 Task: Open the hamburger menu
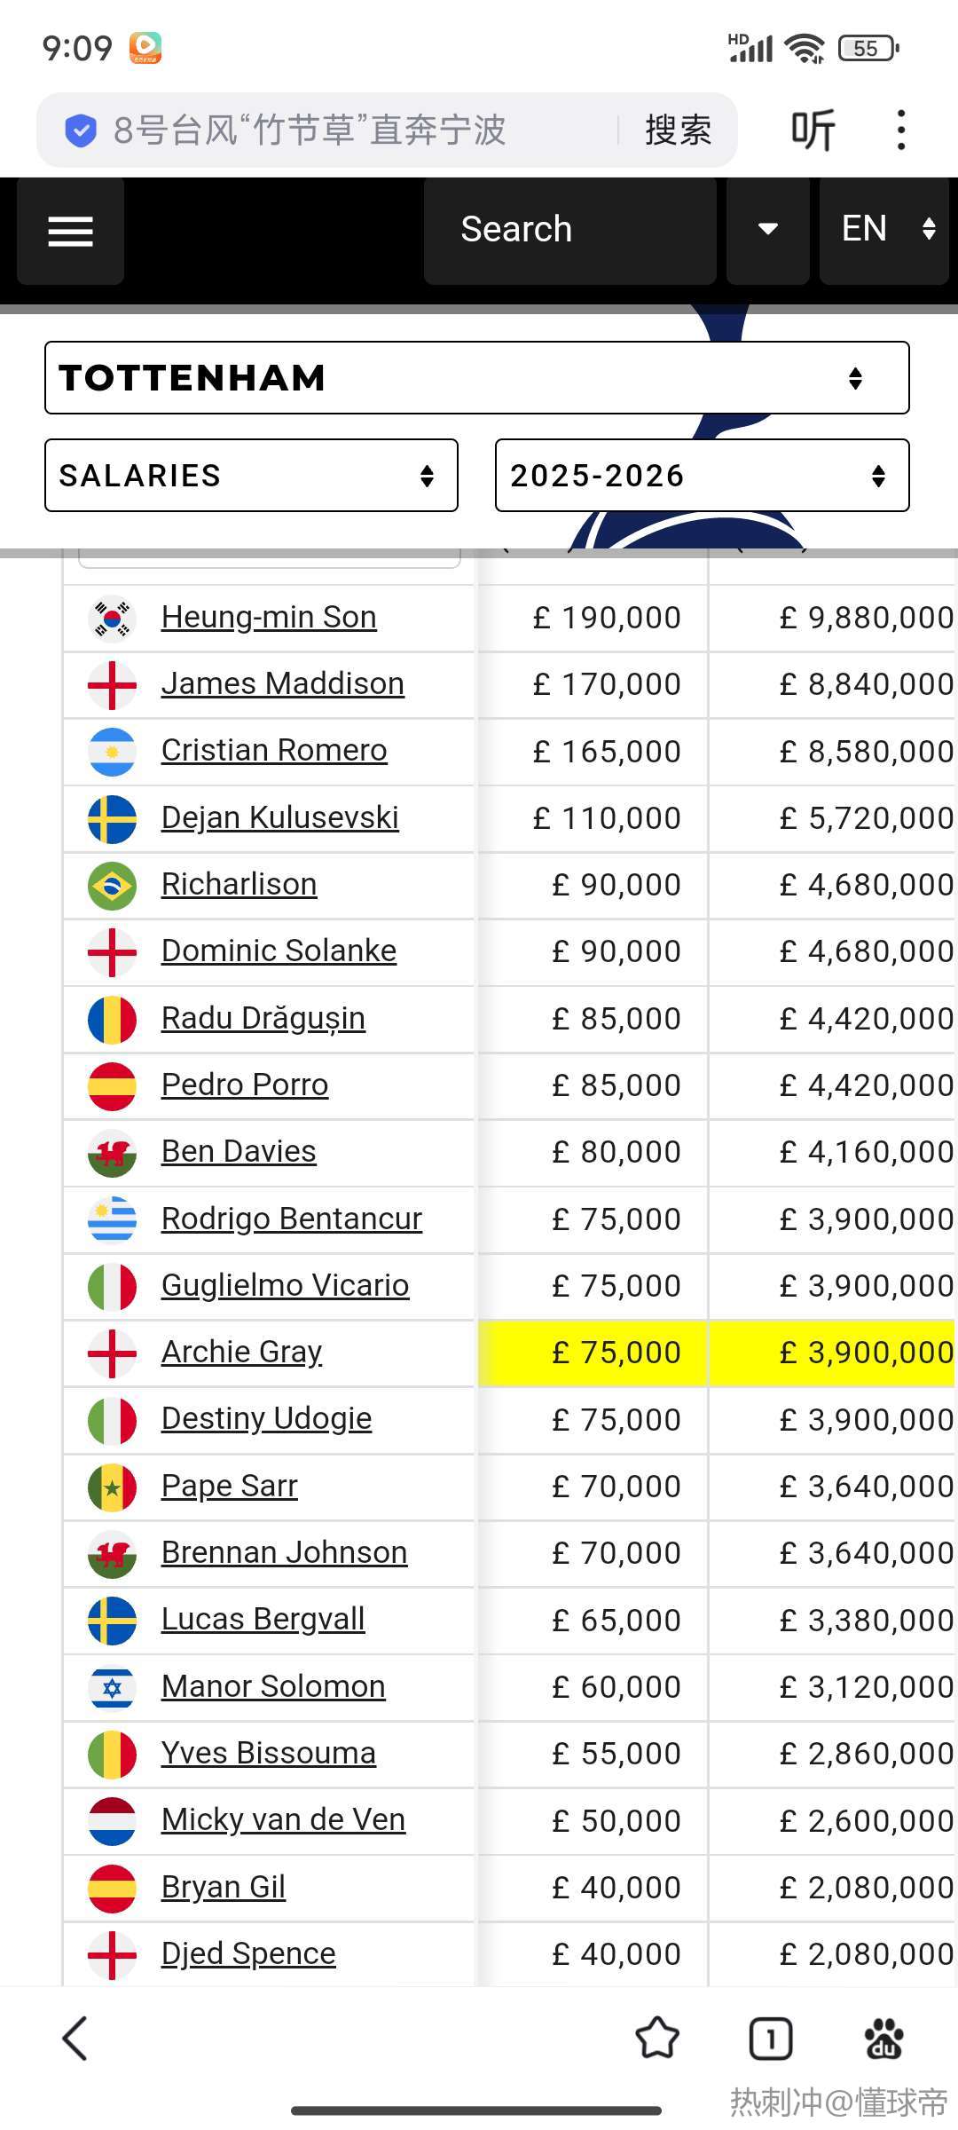pos(70,231)
